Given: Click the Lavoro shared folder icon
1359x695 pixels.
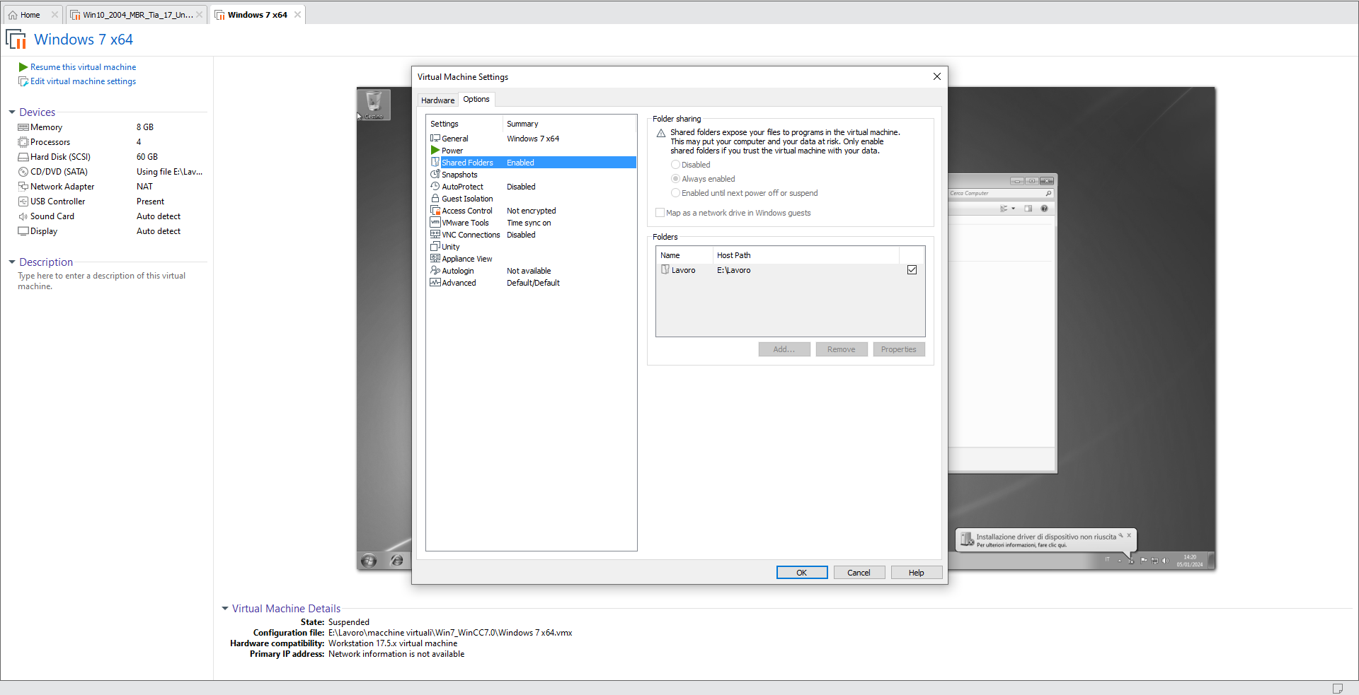Looking at the screenshot, I should [665, 269].
